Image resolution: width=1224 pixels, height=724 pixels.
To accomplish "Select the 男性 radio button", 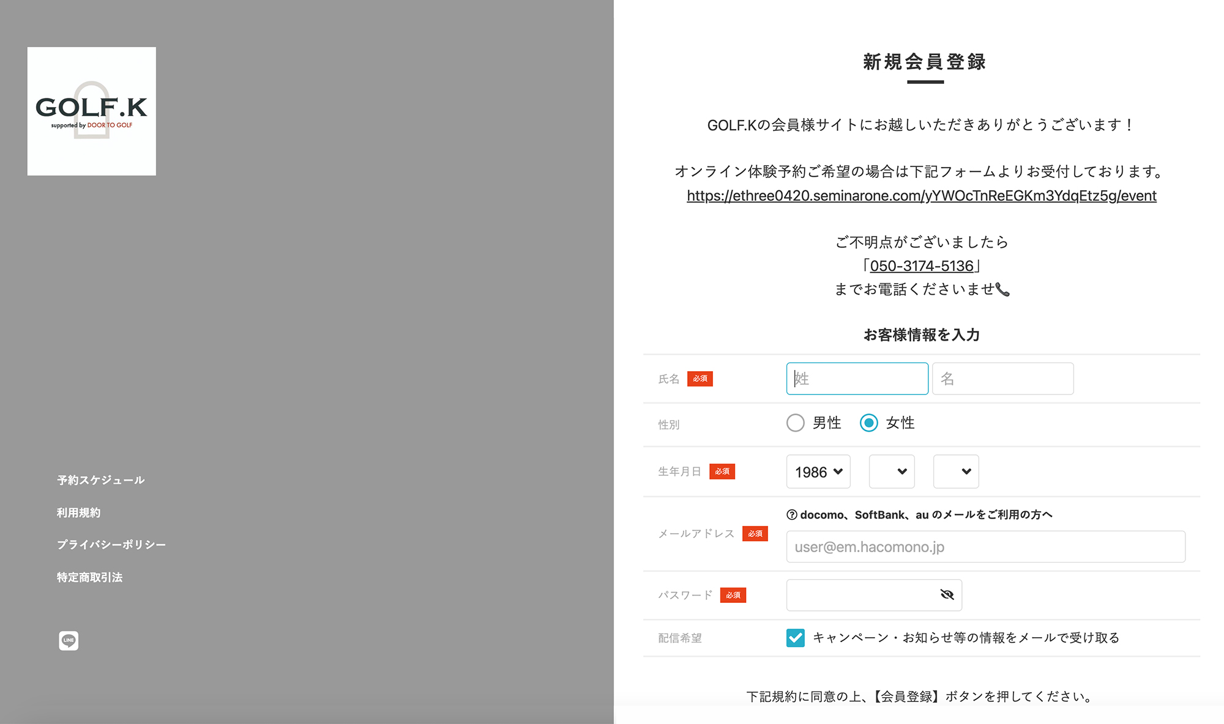I will [795, 423].
